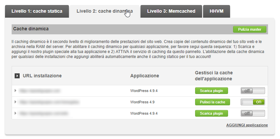Open the Livello 3: Memcached tab

click(171, 11)
